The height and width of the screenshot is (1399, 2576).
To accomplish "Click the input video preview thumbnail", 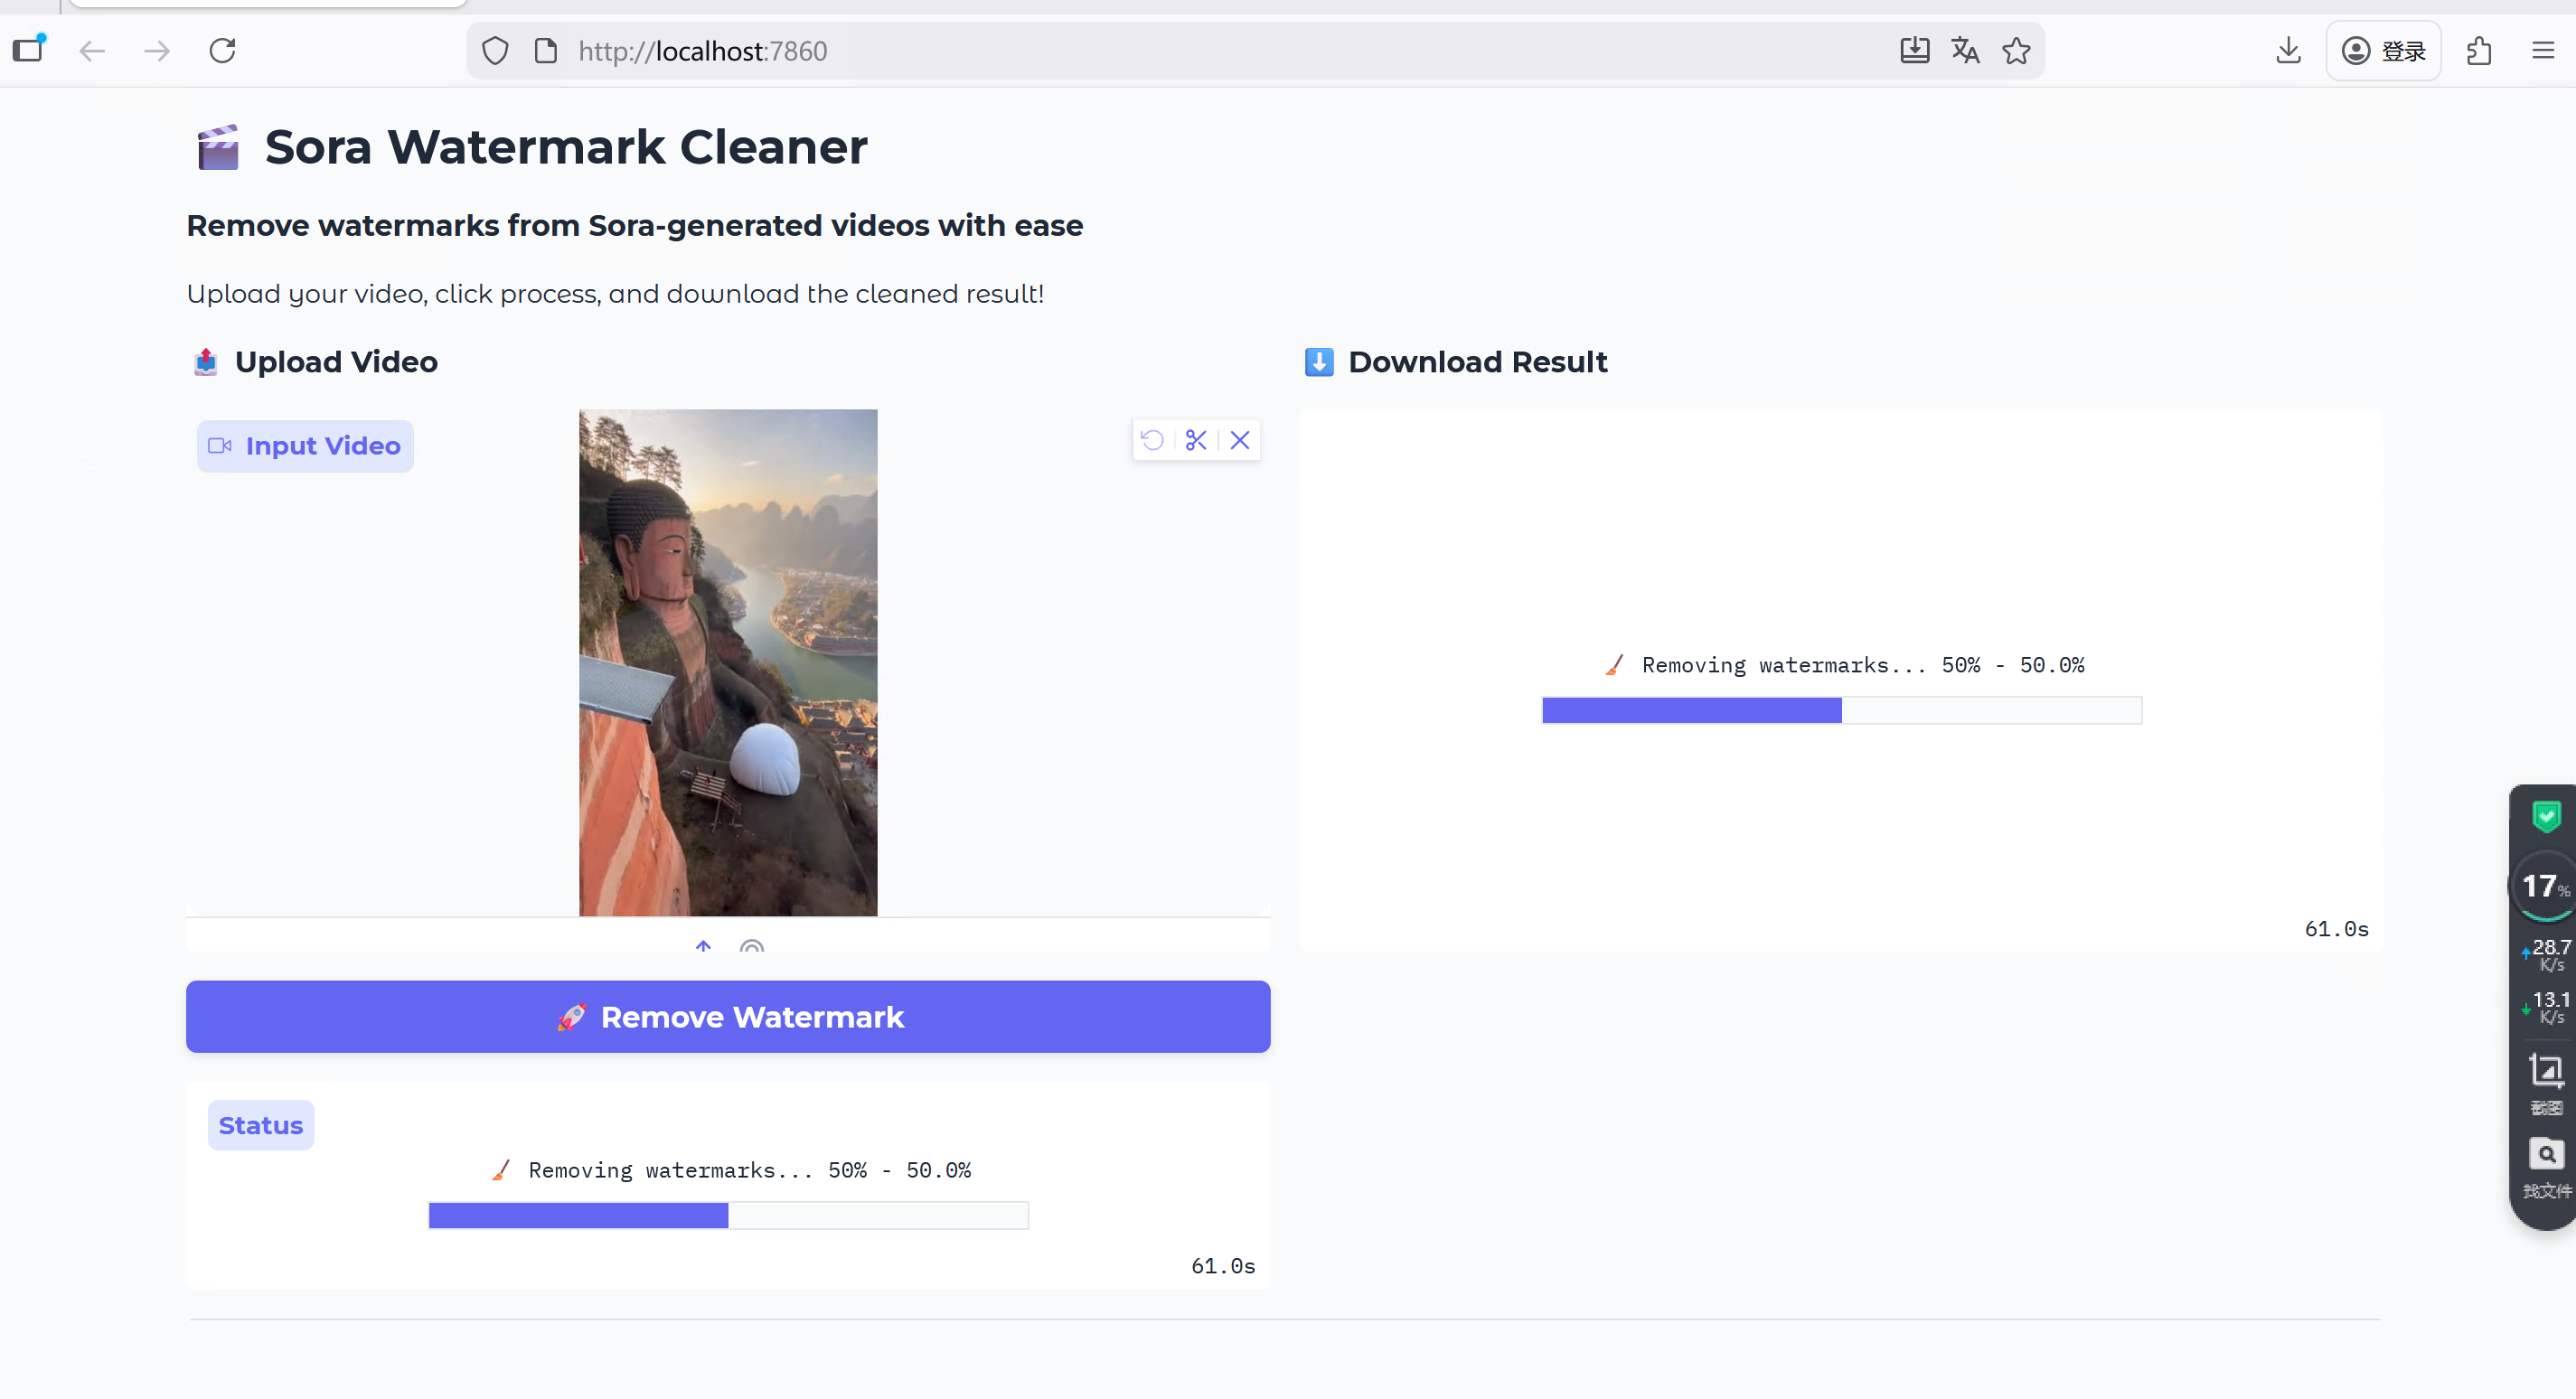I will (728, 662).
